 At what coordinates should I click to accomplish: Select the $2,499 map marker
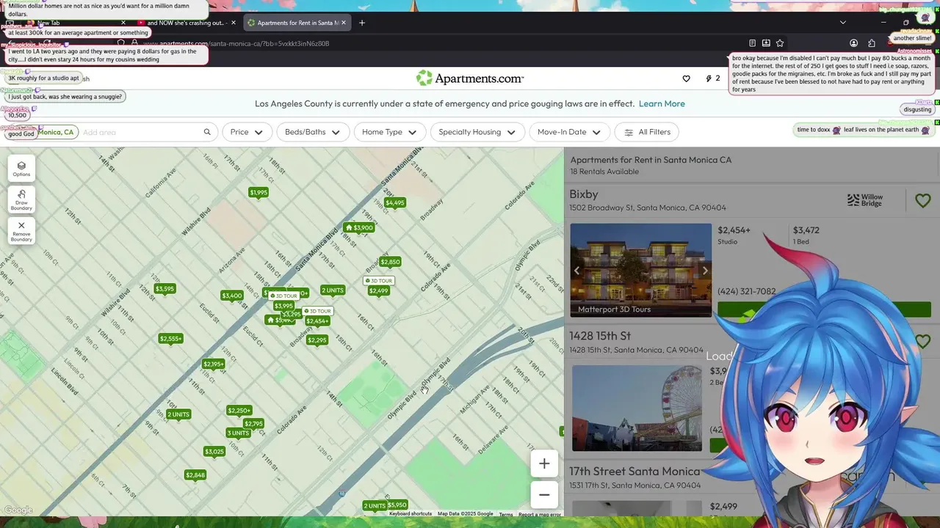(x=378, y=290)
